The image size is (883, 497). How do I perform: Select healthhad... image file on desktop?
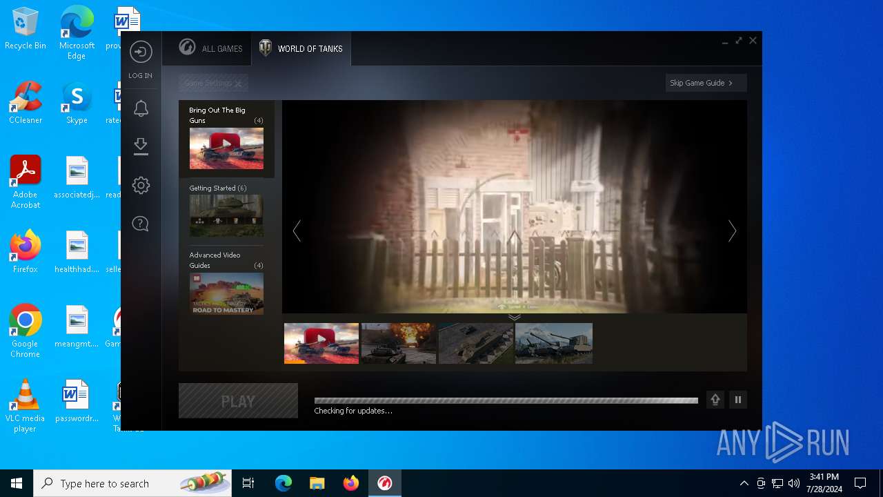77,252
